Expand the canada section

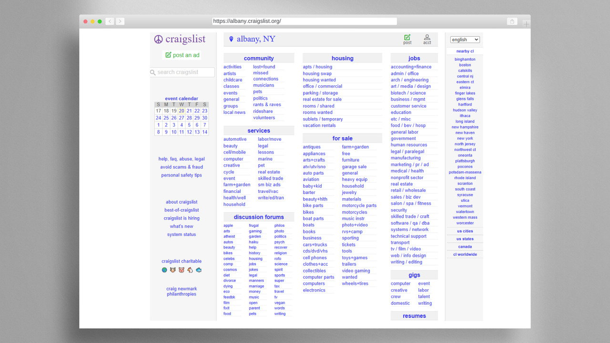tap(465, 247)
